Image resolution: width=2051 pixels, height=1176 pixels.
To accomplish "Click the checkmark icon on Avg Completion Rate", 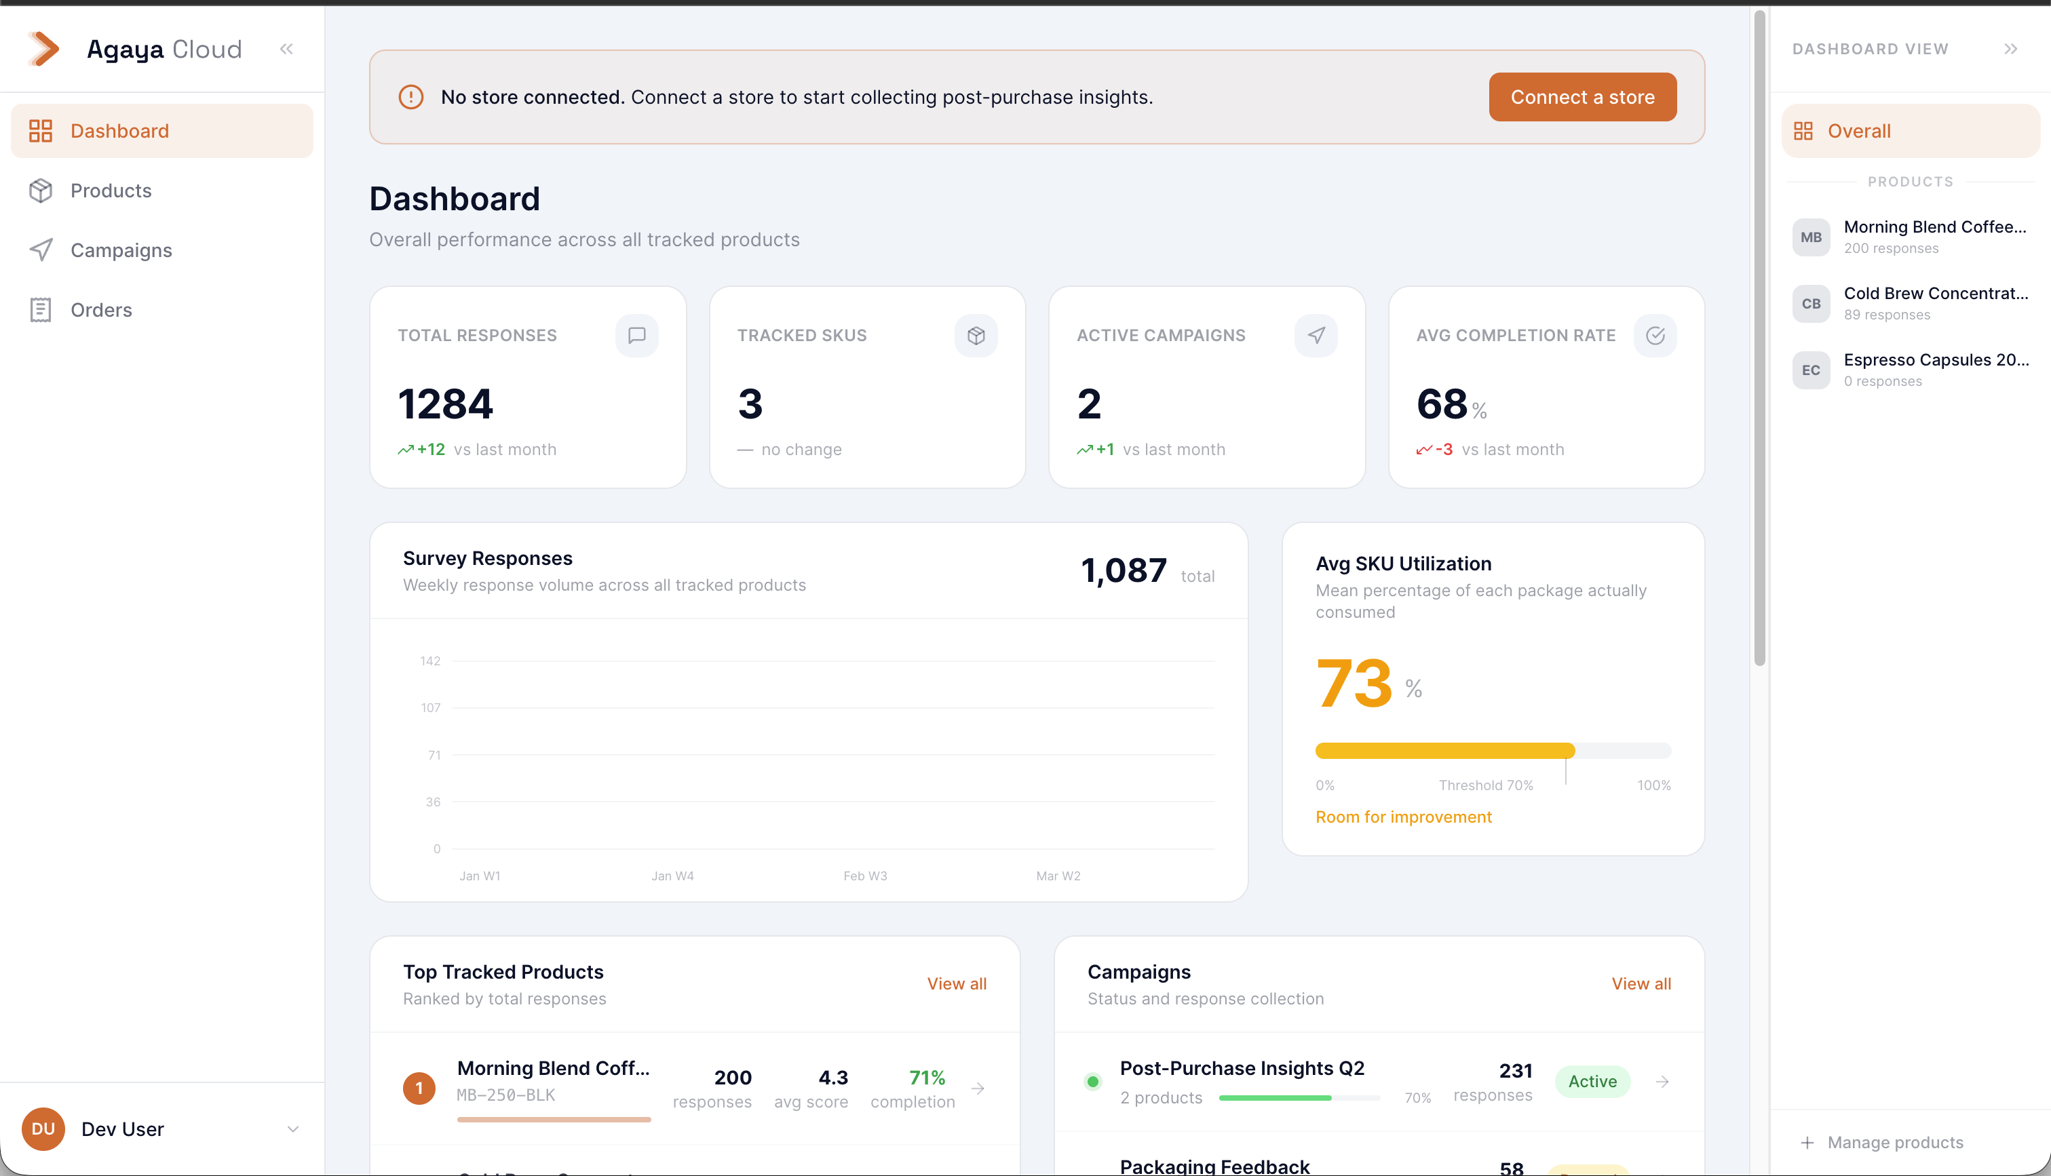I will [x=1655, y=335].
